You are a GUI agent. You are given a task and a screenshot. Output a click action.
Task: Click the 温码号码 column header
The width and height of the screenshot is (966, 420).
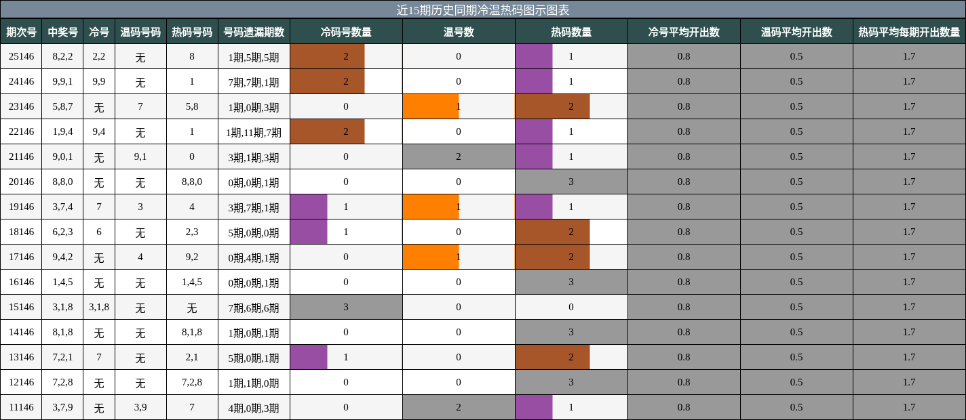(x=140, y=32)
